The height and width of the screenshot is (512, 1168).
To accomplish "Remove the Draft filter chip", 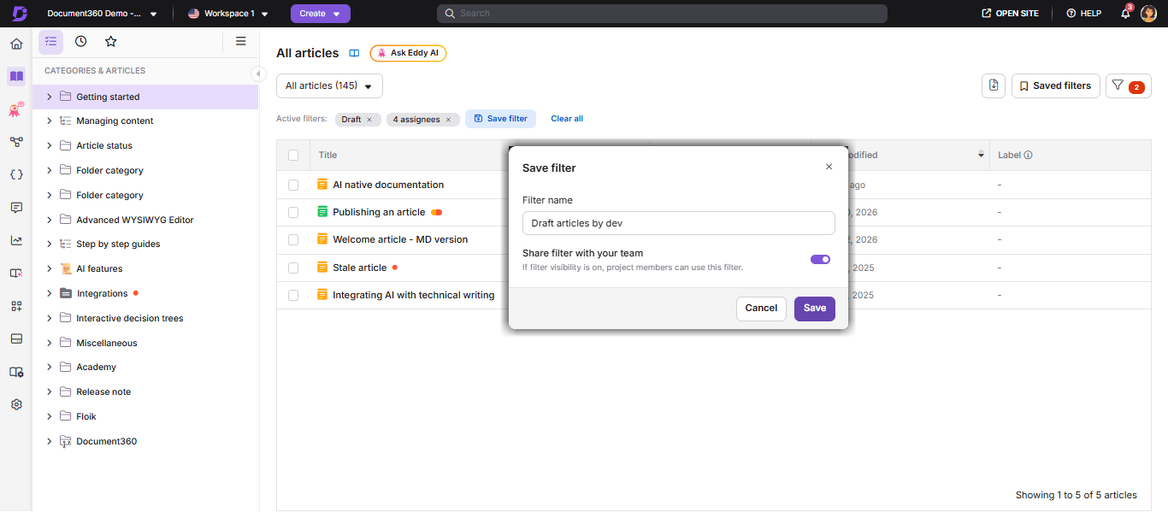I will 369,120.
